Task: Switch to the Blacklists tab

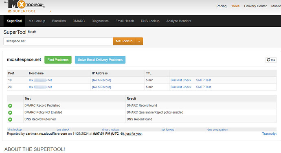Action: pos(59,21)
